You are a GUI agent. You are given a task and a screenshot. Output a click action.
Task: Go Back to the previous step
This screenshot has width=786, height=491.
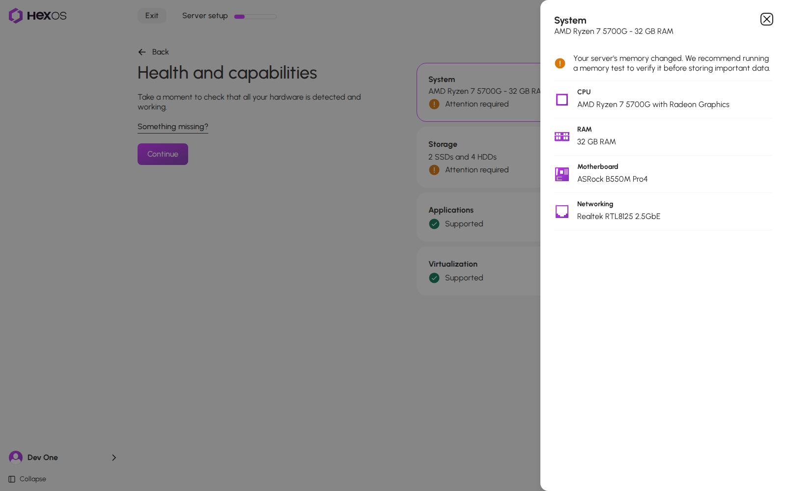153,52
